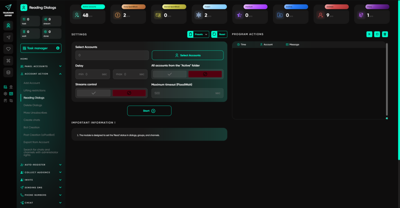This screenshot has height=208, width=400.
Task: Open the Deleted accounts icon
Action: (321, 15)
